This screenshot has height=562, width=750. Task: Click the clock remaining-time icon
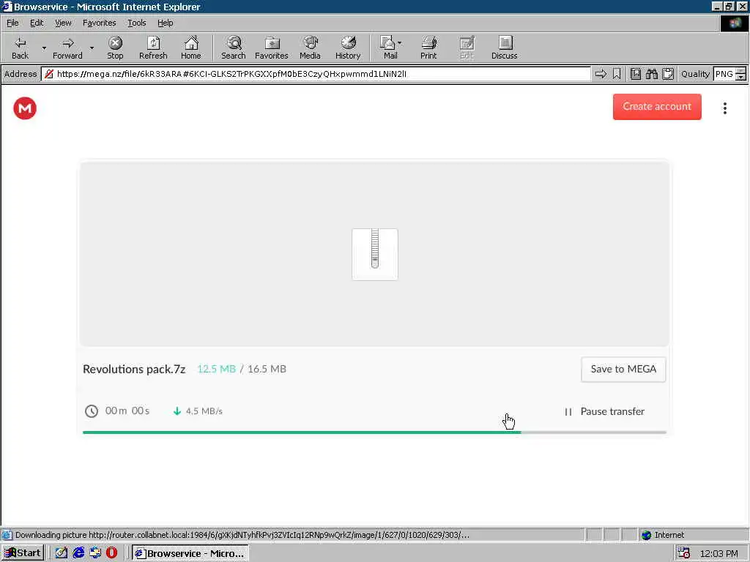pyautogui.click(x=92, y=411)
